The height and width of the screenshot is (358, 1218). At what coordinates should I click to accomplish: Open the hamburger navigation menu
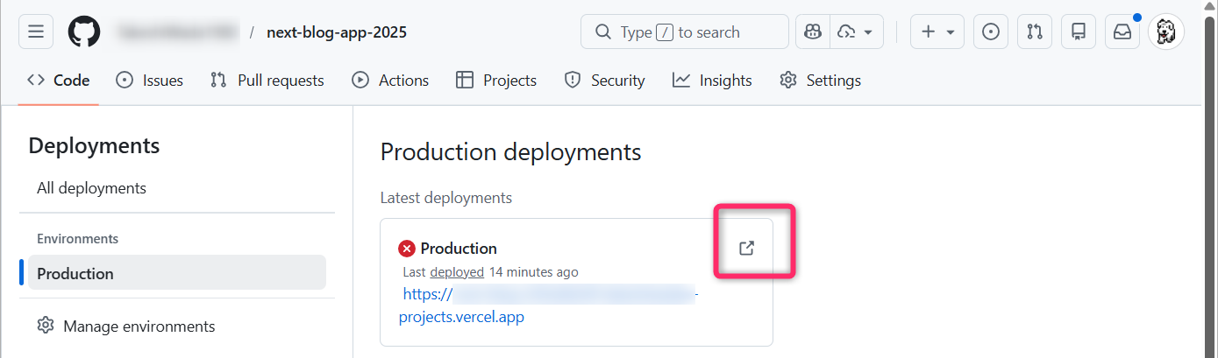coord(36,32)
